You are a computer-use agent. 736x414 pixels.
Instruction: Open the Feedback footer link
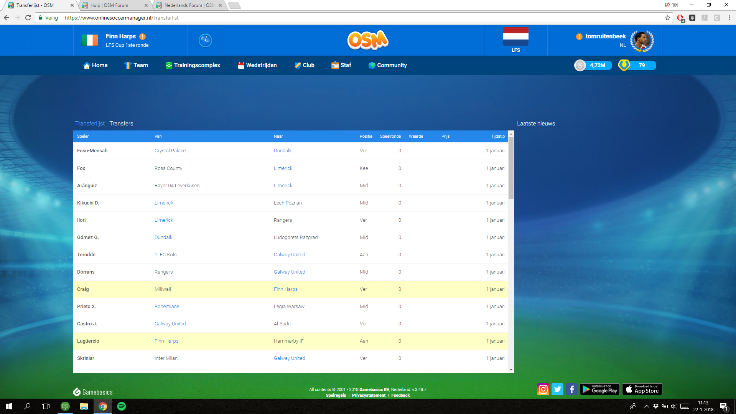pos(400,395)
